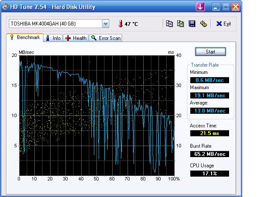
Task: Minimize the HD Tune window
Action: click(x=215, y=7)
